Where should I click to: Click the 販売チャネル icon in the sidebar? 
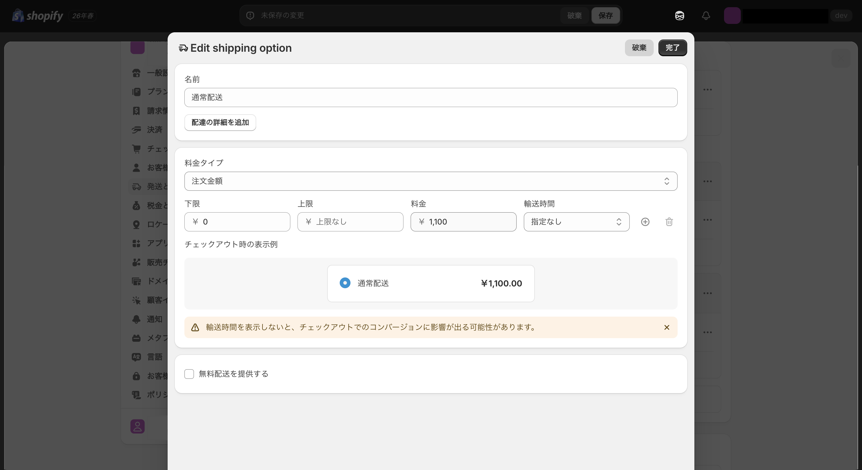[x=136, y=263]
